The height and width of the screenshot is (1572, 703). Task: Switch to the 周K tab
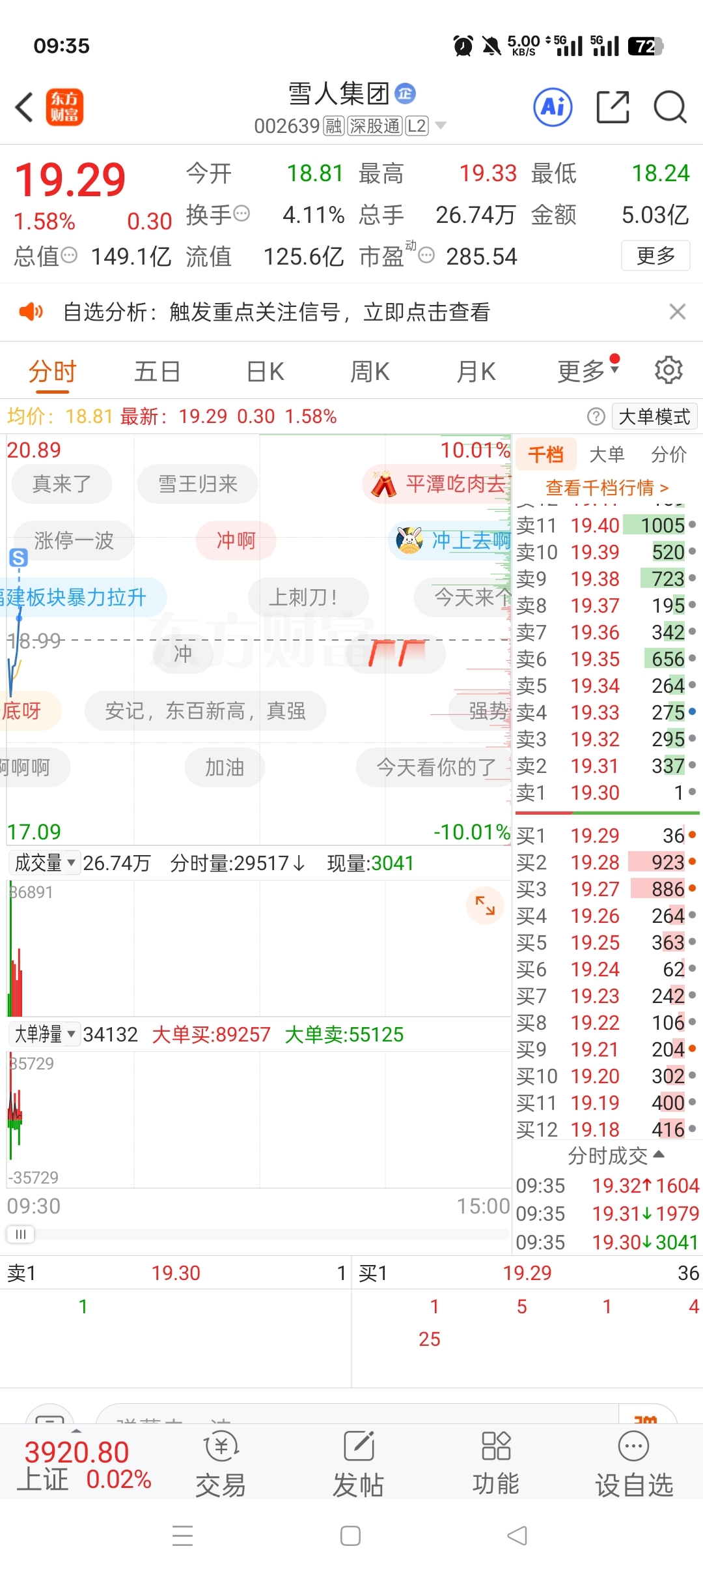coord(370,371)
